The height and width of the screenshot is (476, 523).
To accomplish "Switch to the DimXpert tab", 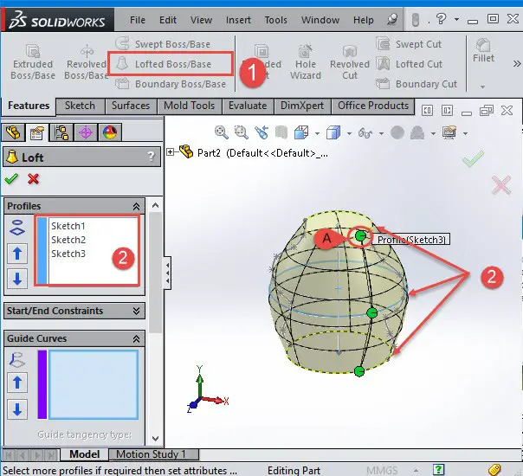I will coord(302,106).
